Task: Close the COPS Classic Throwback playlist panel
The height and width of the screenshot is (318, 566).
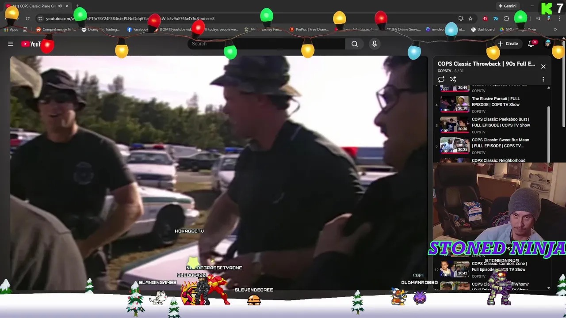Action: 543,67
